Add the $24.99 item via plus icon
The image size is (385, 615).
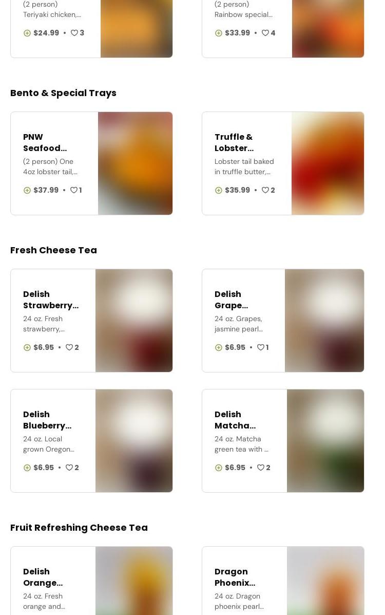click(x=27, y=33)
